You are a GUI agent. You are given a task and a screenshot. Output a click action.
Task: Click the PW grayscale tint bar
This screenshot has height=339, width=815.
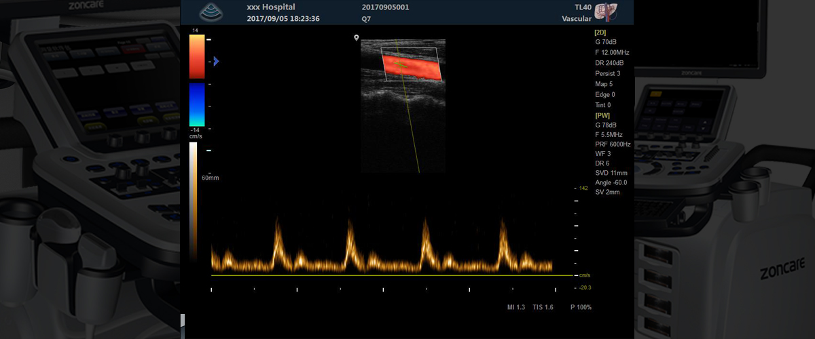pos(194,197)
